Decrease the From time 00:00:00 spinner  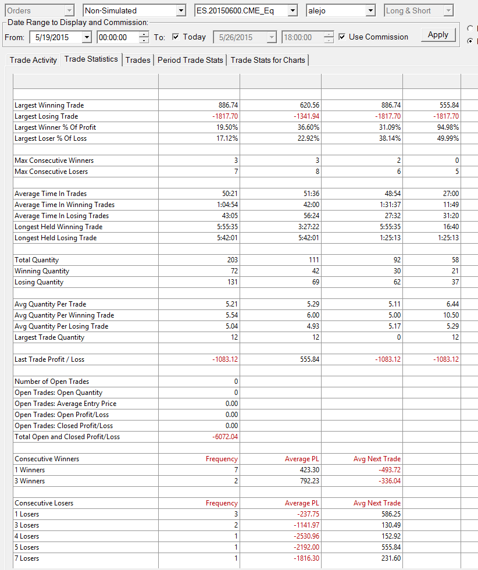[144, 40]
